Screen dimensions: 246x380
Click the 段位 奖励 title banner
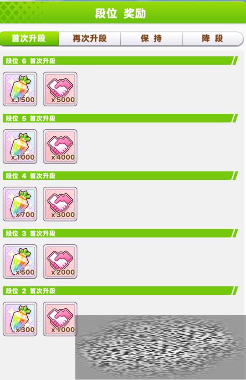click(x=123, y=12)
